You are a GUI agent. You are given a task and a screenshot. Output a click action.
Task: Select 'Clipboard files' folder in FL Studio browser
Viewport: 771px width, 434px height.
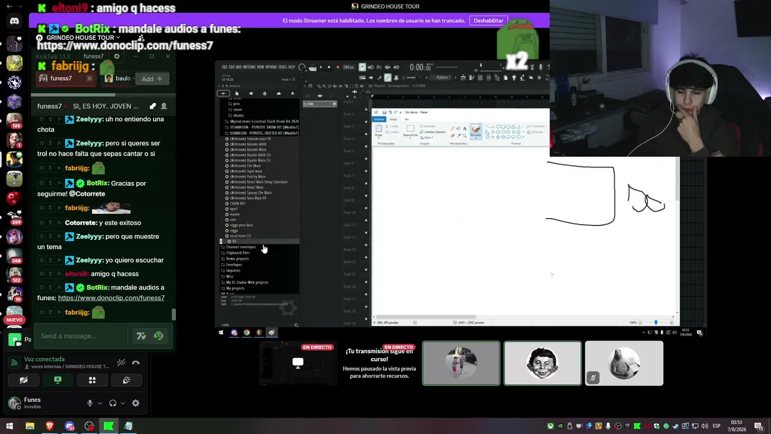click(x=237, y=253)
